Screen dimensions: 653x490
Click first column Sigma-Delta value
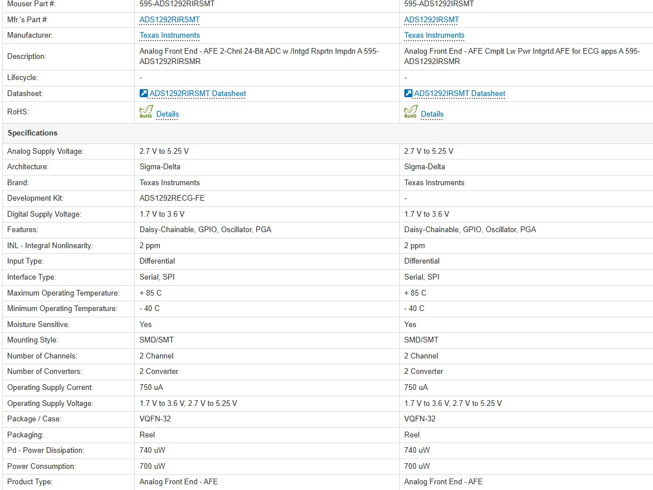click(160, 167)
